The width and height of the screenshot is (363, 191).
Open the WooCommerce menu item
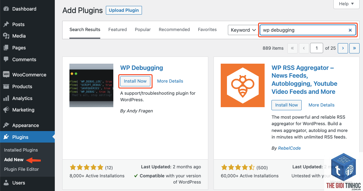(27, 75)
